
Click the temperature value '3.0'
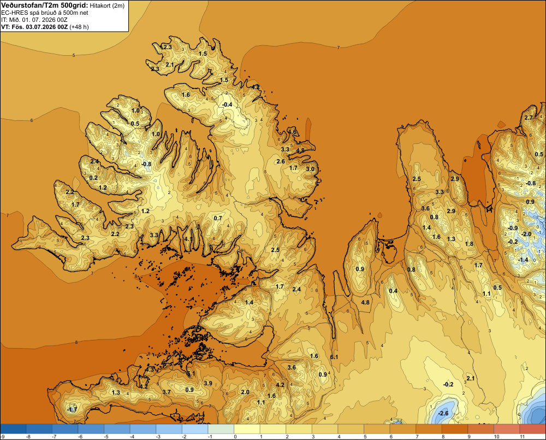[310, 169]
